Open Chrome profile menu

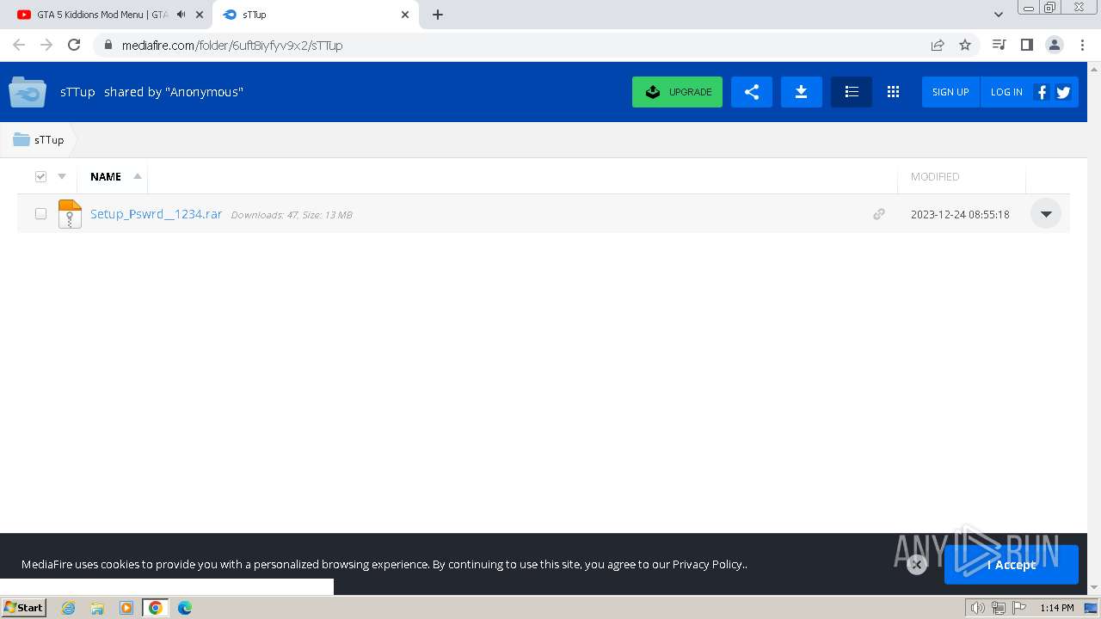1054,45
